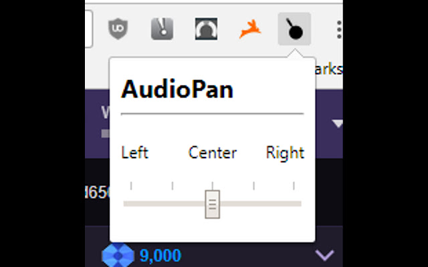Click slider track right of the handle
Screen dimensions: 428x267
click(261, 204)
